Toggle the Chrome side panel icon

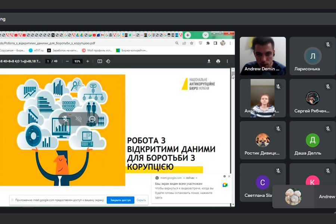[x=215, y=43]
